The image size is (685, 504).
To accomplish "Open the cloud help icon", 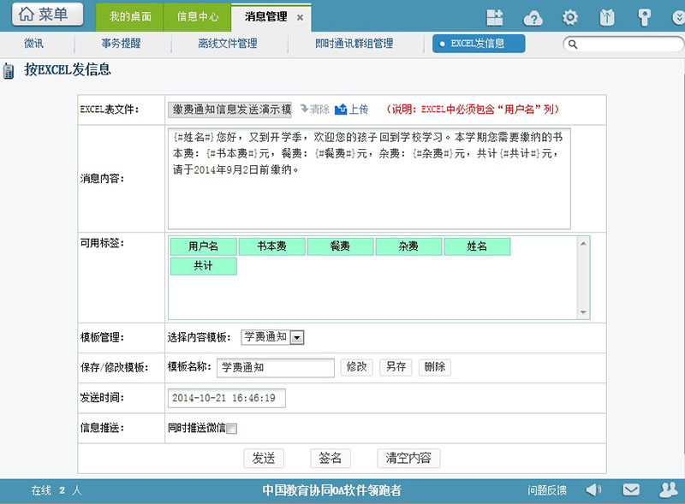I will [x=533, y=17].
